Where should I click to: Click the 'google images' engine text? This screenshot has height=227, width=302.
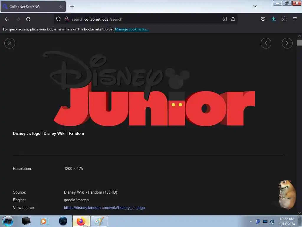tap(76, 200)
